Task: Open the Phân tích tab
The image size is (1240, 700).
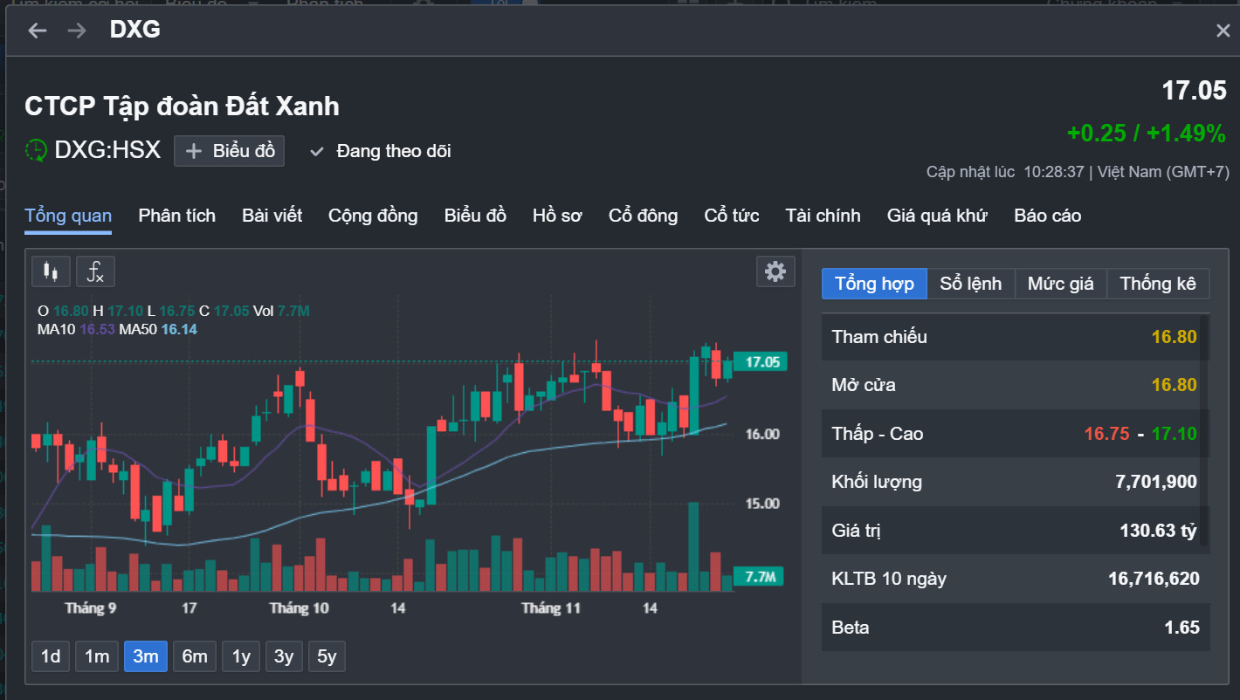Action: tap(176, 216)
